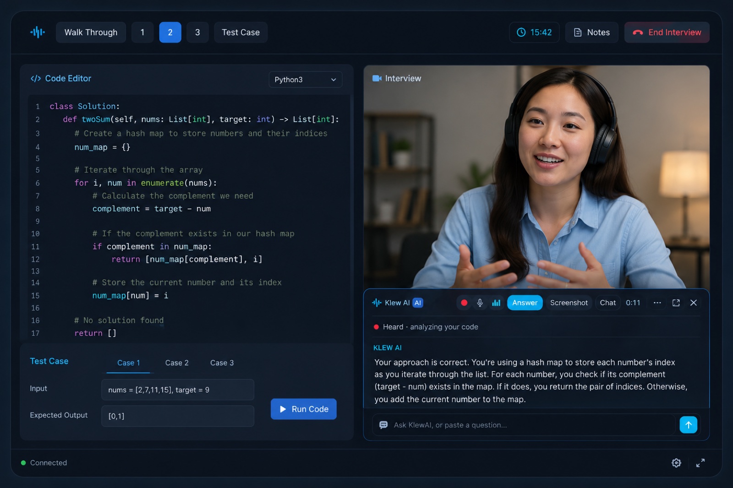The height and width of the screenshot is (488, 733).
Task: Open the Notes panel
Action: click(x=591, y=33)
